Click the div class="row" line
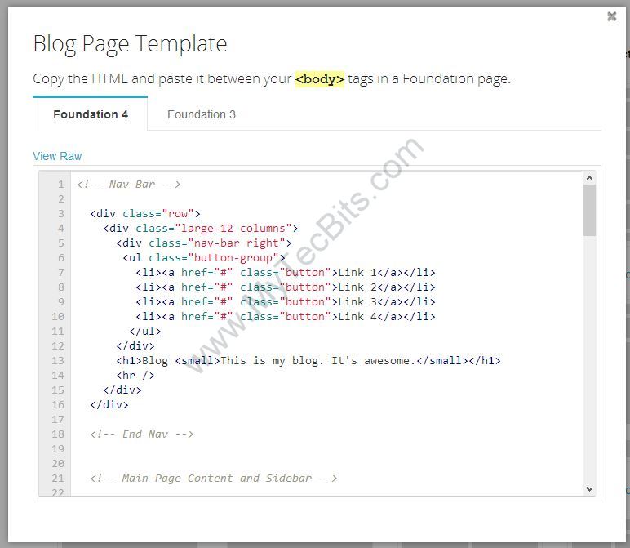Image resolution: width=630 pixels, height=548 pixels. (145, 213)
